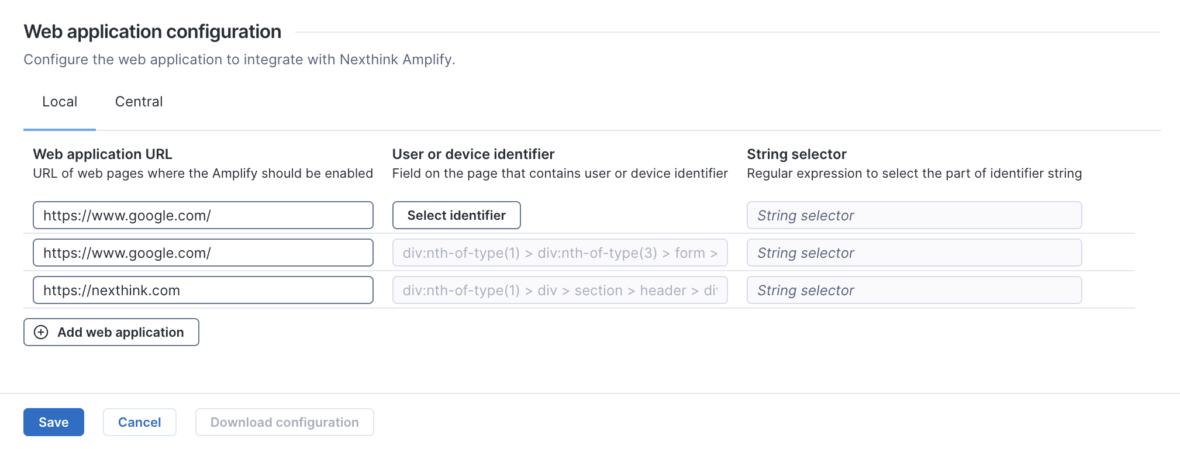
Task: Open the Central tab
Action: 139,102
